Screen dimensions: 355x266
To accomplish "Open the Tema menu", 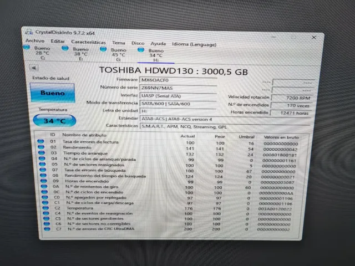I will point(119,43).
